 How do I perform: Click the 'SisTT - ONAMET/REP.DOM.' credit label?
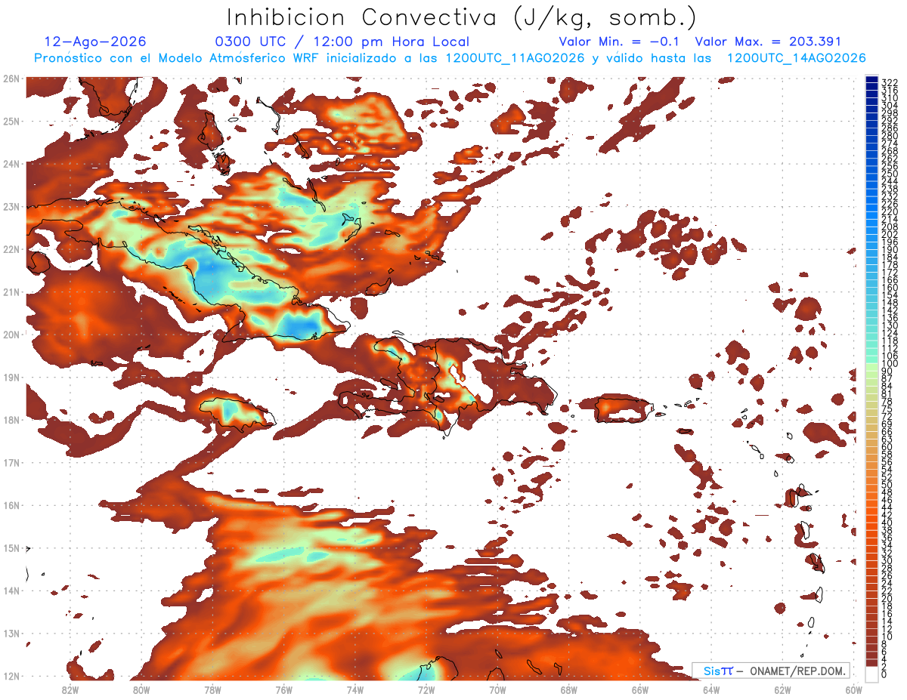click(x=771, y=671)
